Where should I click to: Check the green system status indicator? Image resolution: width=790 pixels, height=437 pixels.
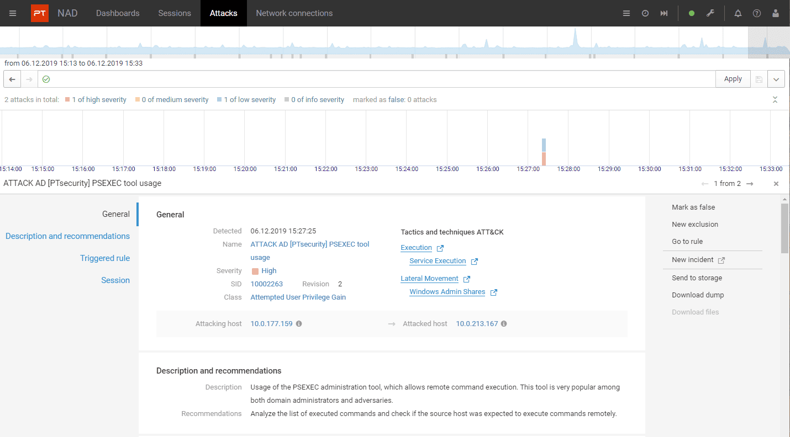click(x=692, y=13)
